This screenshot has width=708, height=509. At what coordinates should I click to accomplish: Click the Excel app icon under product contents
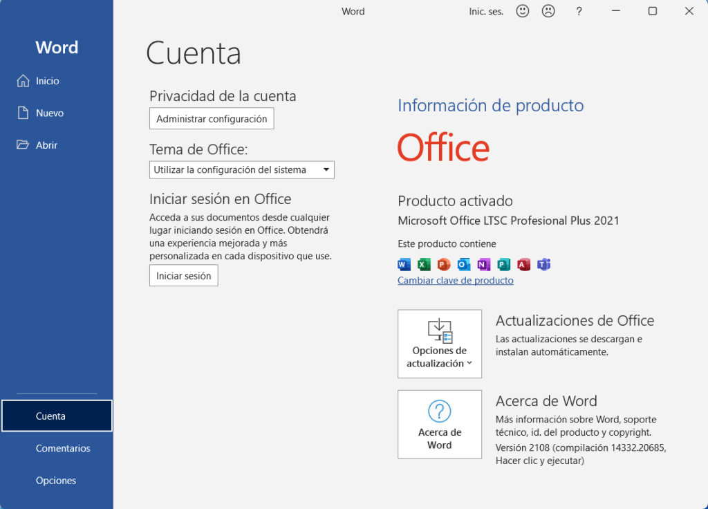[424, 264]
